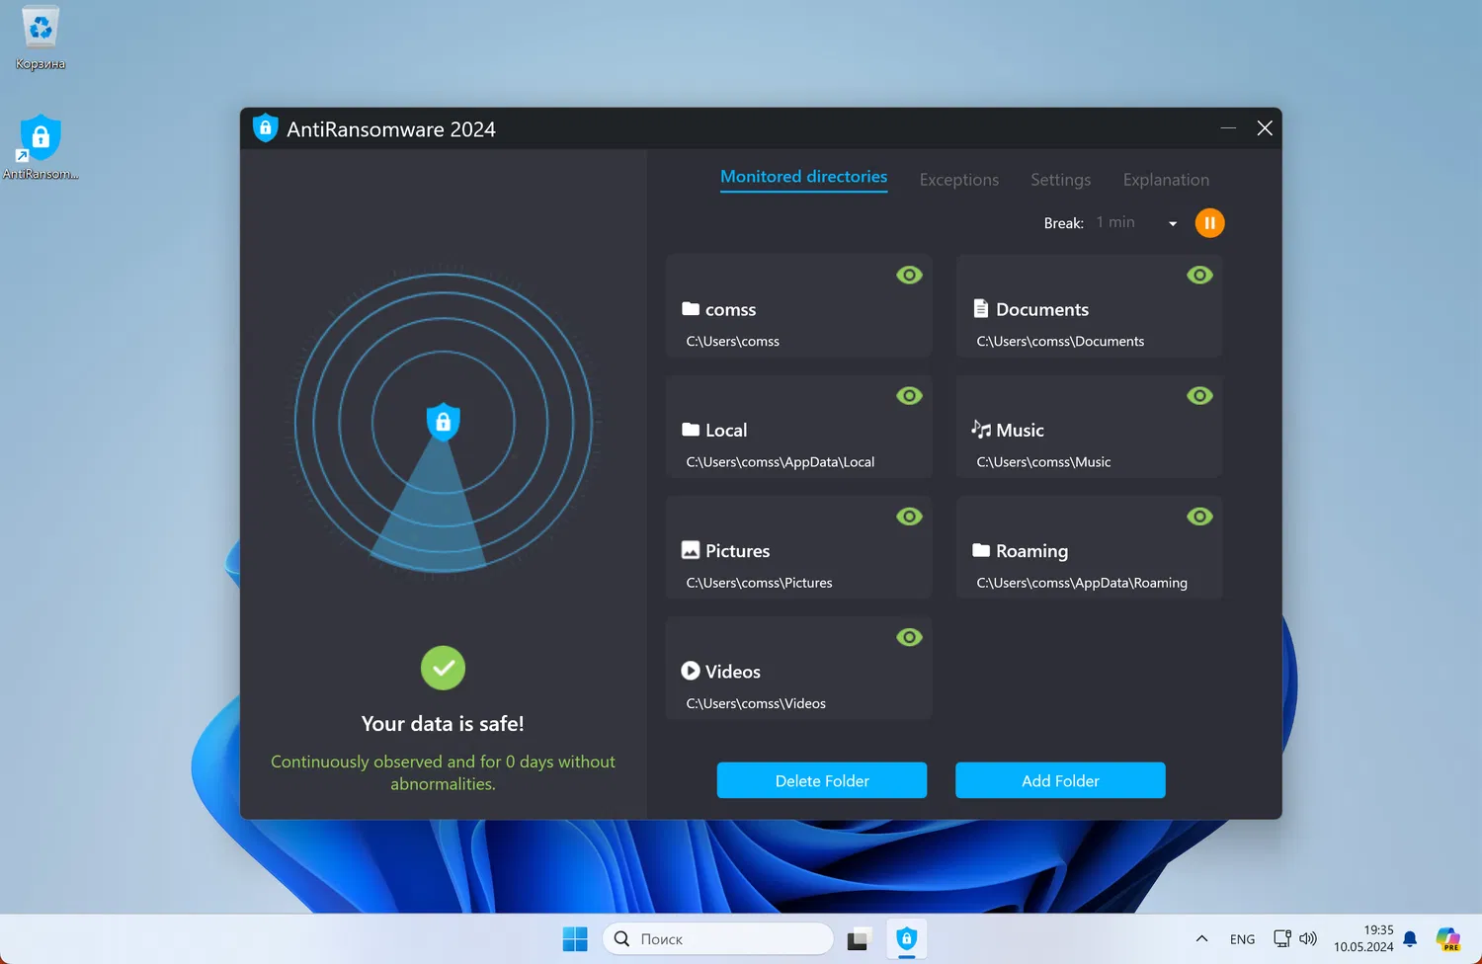
Task: Select the Pictures image icon
Action: tap(691, 550)
